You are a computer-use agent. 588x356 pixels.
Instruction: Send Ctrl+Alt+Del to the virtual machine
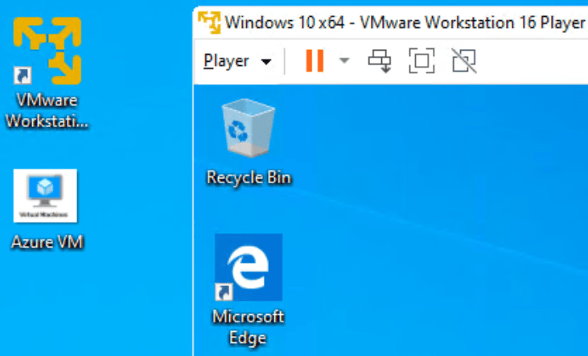[x=380, y=61]
